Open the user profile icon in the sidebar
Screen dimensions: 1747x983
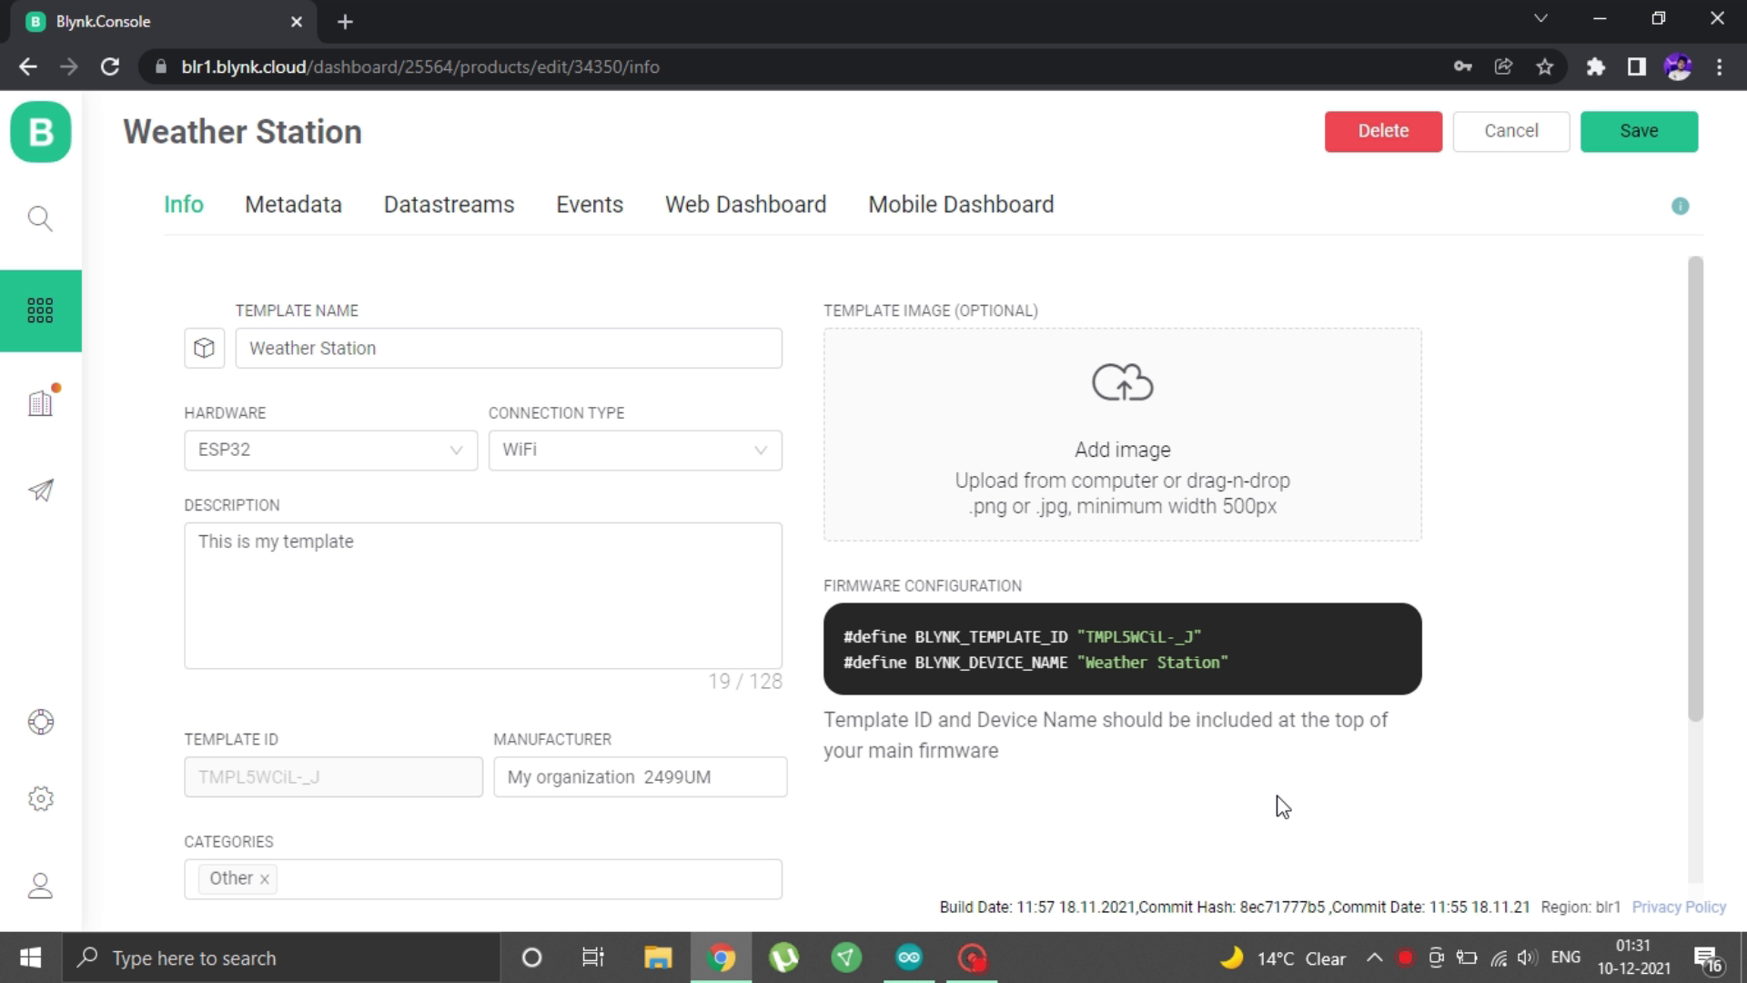(x=40, y=886)
